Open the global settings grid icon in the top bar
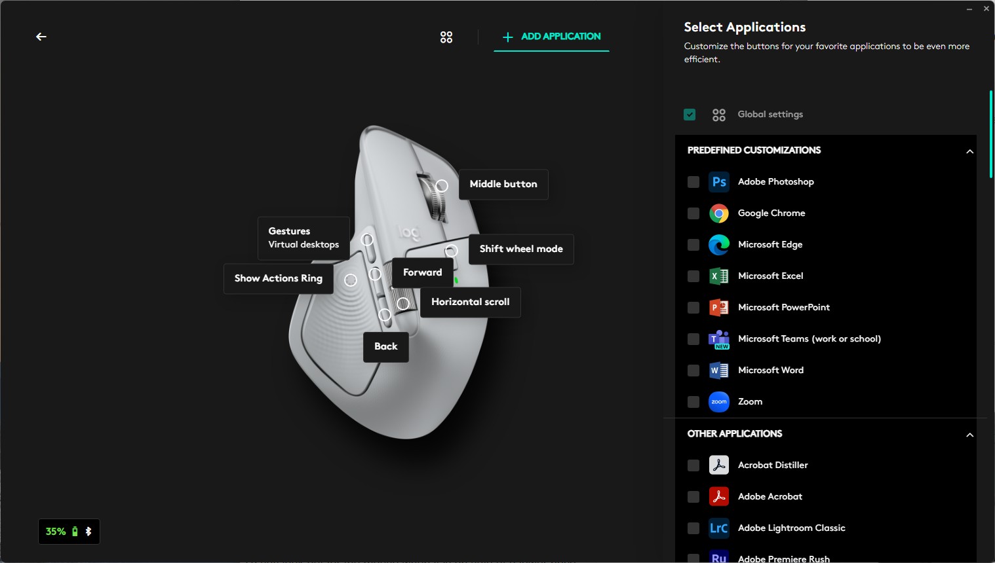 pyautogui.click(x=446, y=37)
